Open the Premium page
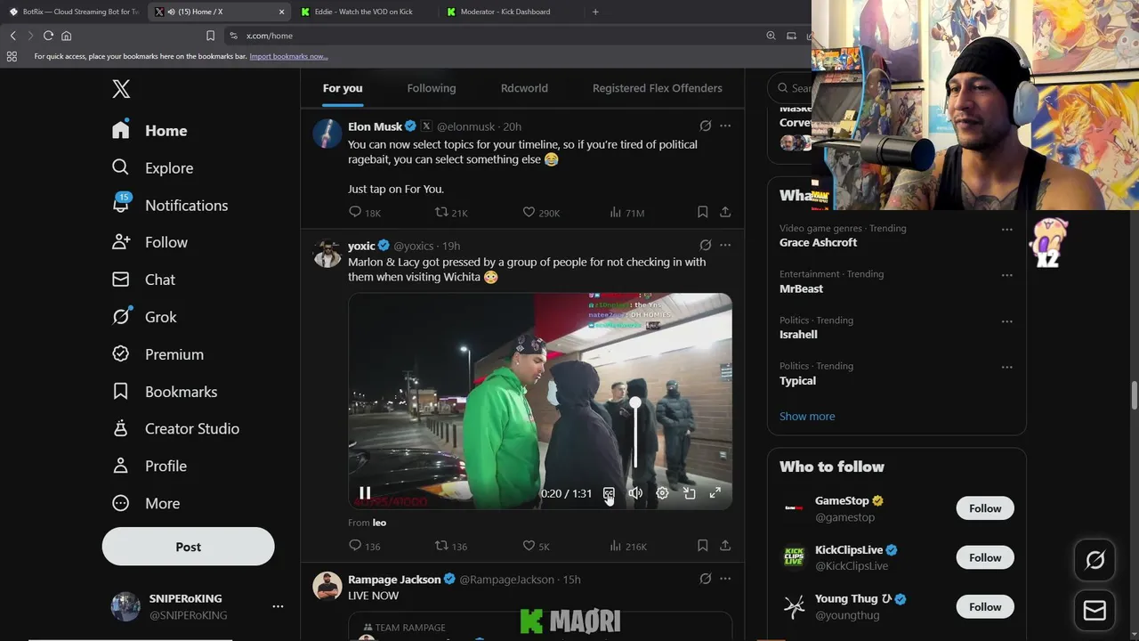The width and height of the screenshot is (1139, 641). point(158,354)
